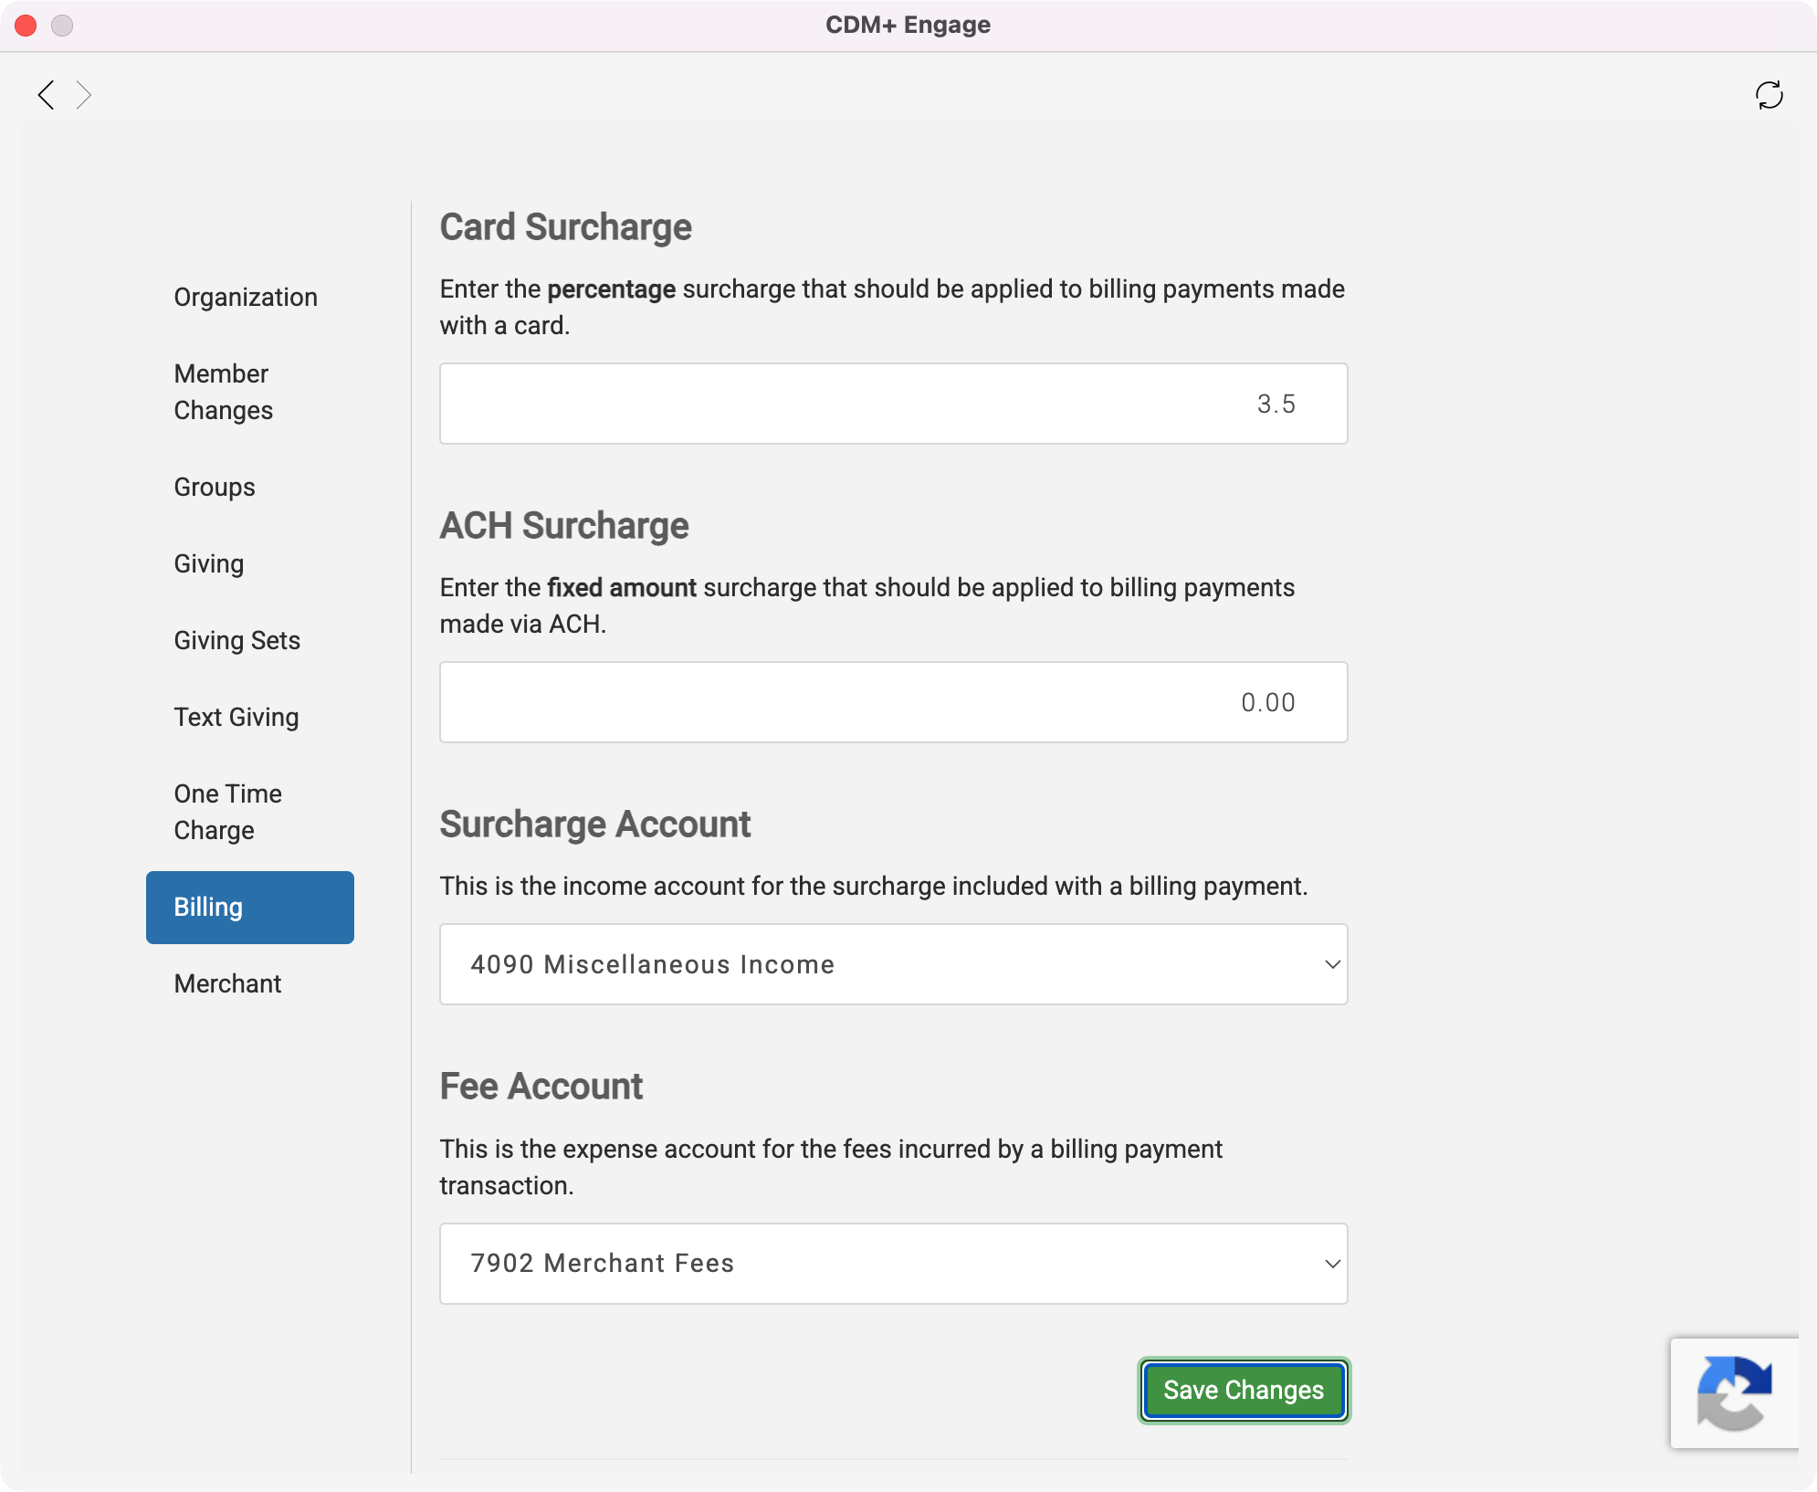Click the CDM+ Engage window title
Screen dimensions: 1817x1492
click(908, 25)
